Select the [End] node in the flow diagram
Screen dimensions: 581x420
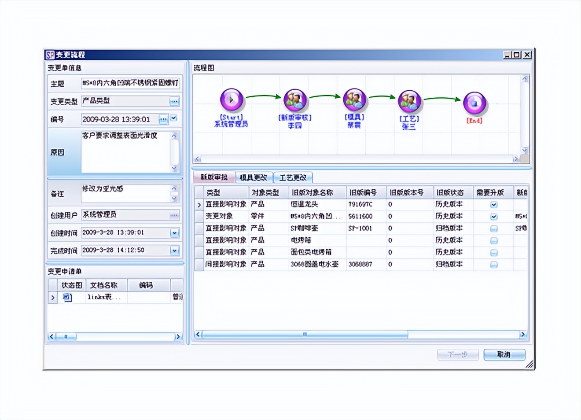pyautogui.click(x=474, y=101)
